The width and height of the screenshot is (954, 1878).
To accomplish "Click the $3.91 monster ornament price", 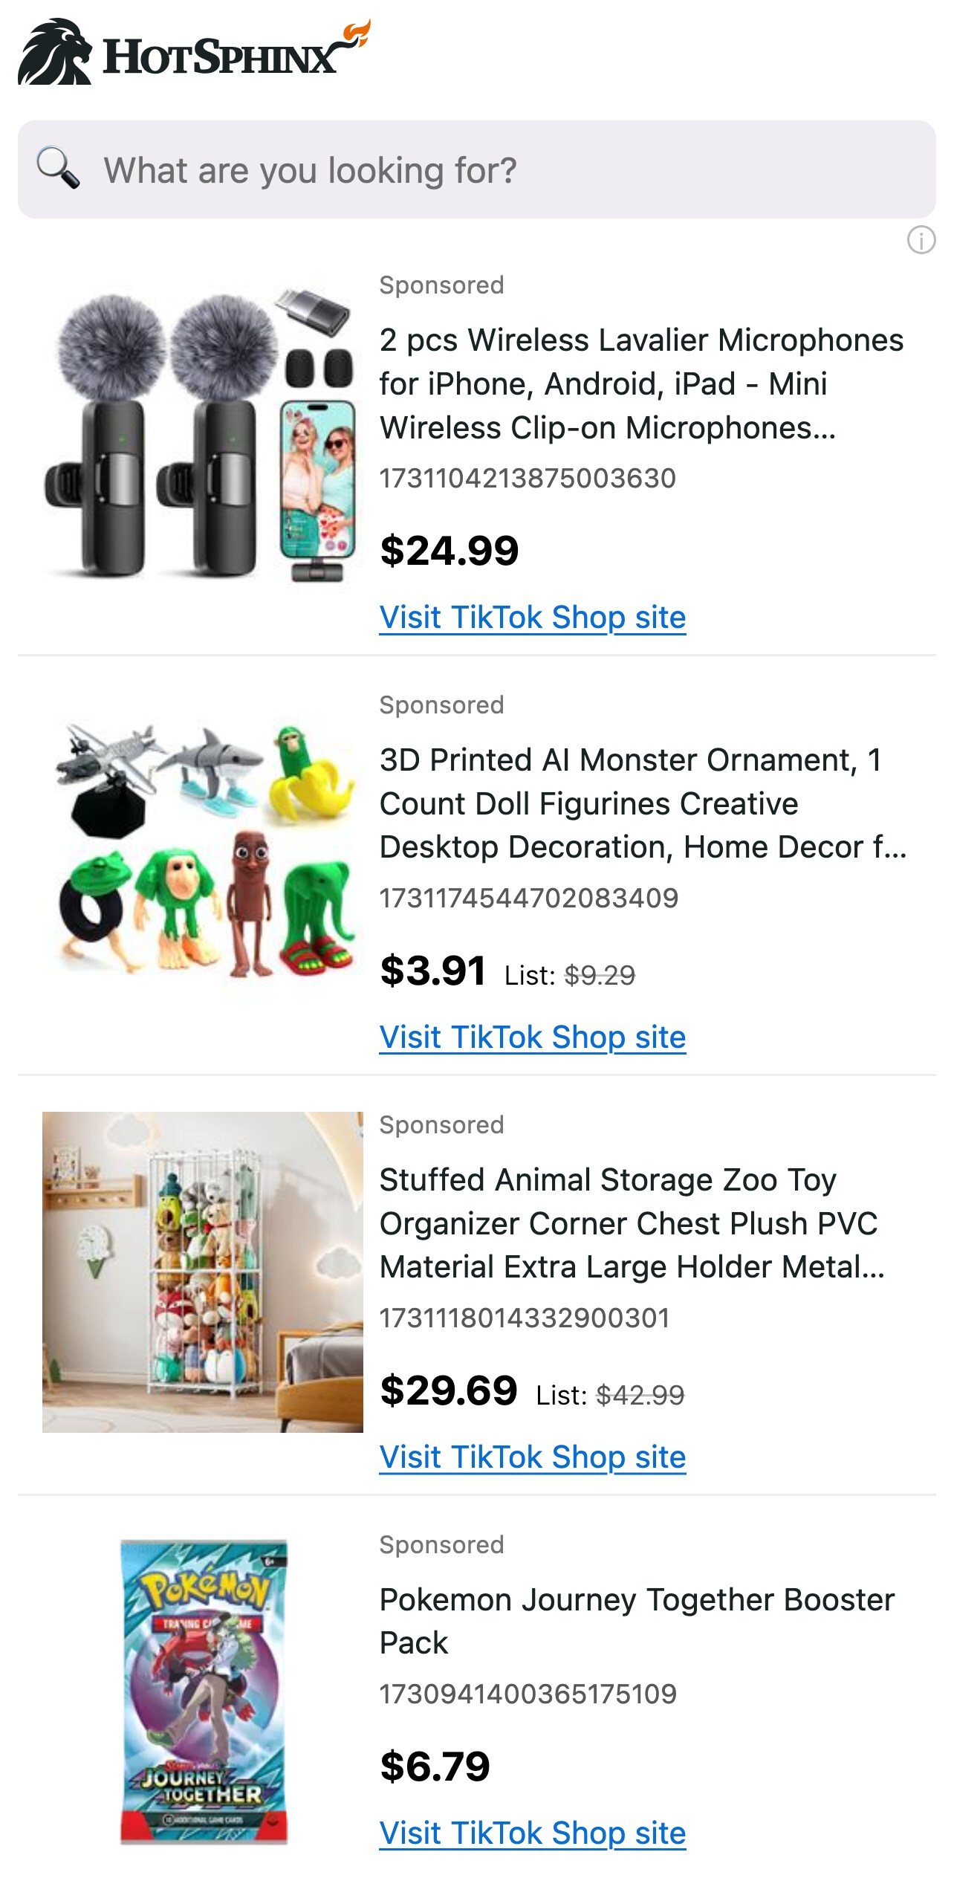I will (432, 971).
